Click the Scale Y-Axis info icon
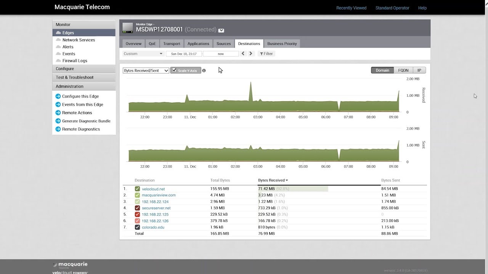488x274 pixels. [204, 70]
